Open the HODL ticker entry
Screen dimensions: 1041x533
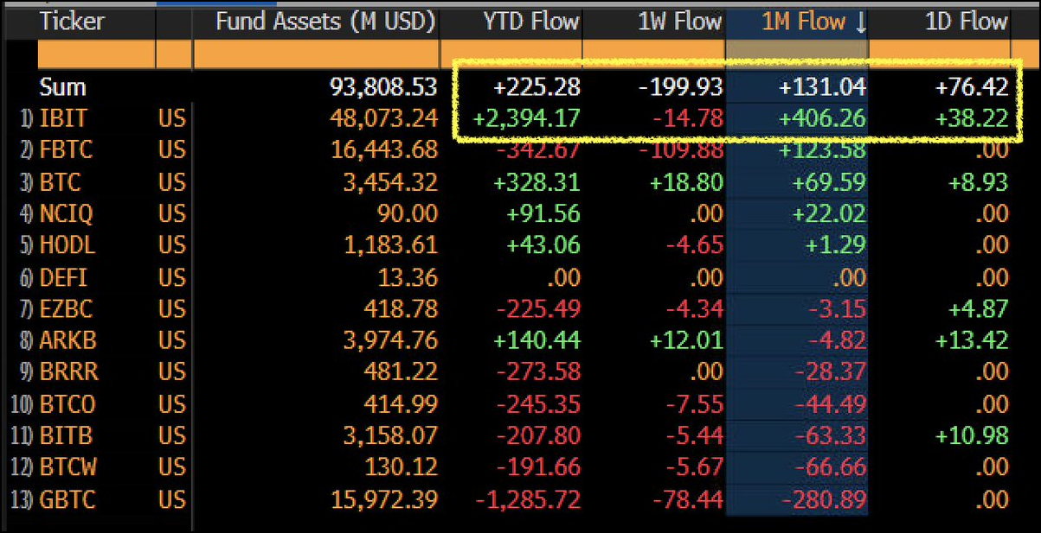click(x=67, y=245)
